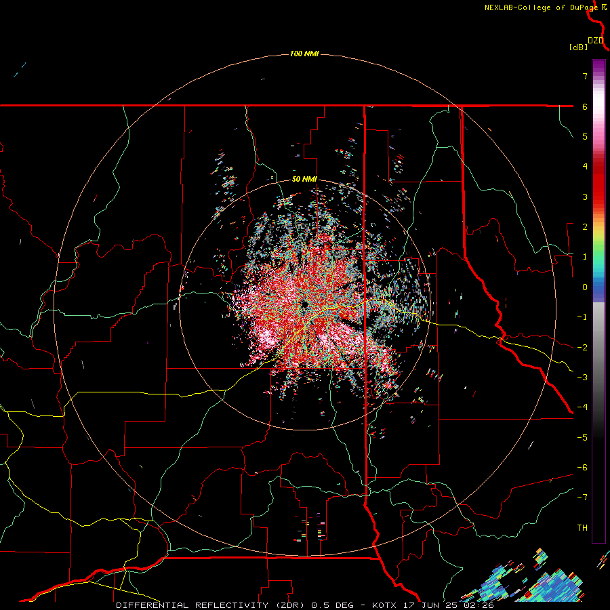Click the ZDR color scale bar
This screenshot has height=610, width=610.
click(x=598, y=301)
